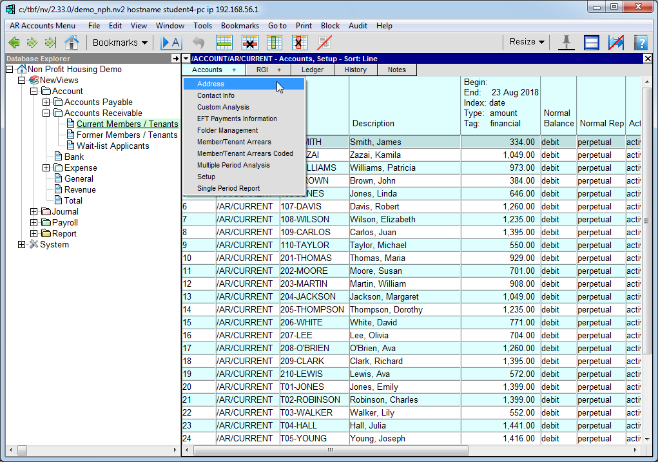This screenshot has height=462, width=658.
Task: Open the History tab
Action: point(355,70)
